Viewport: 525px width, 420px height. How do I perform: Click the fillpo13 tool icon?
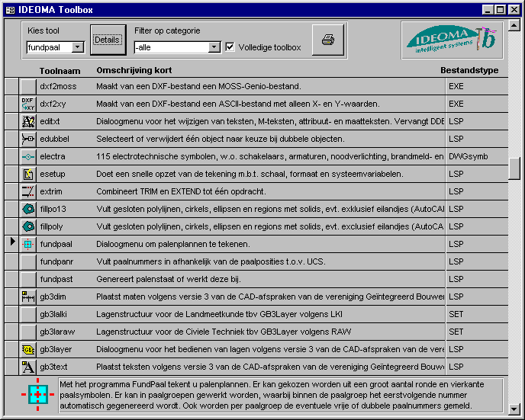pyautogui.click(x=28, y=209)
